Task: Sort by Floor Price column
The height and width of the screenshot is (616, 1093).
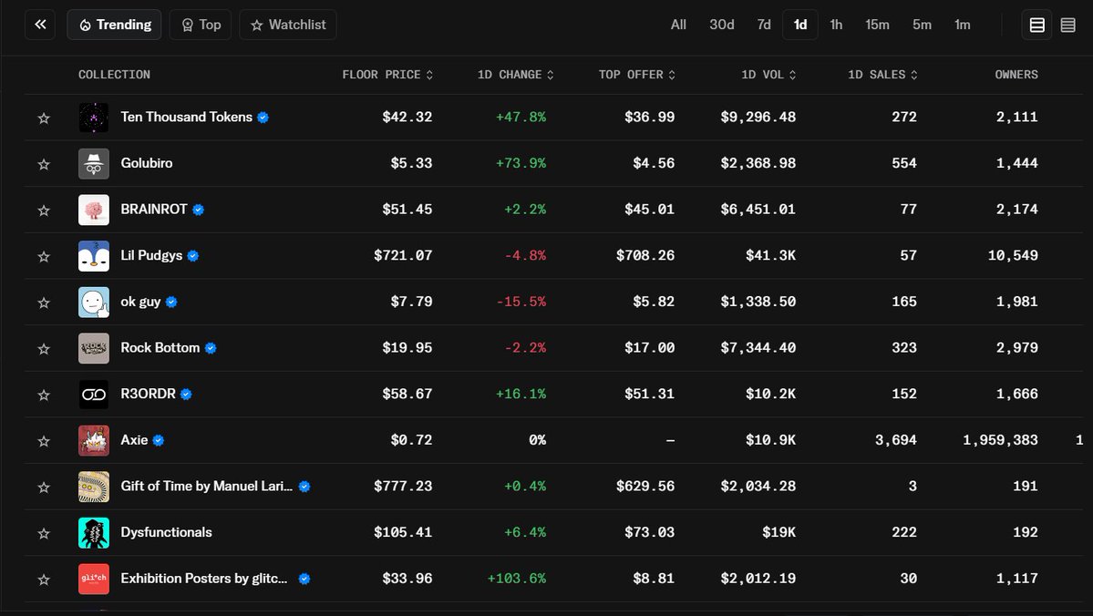Action: click(x=387, y=75)
